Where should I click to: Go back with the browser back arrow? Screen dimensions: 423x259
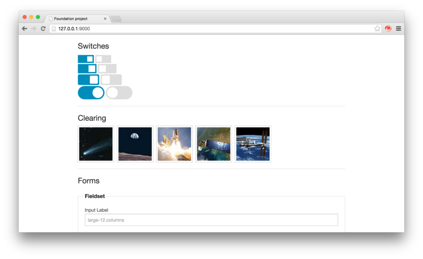coord(24,29)
